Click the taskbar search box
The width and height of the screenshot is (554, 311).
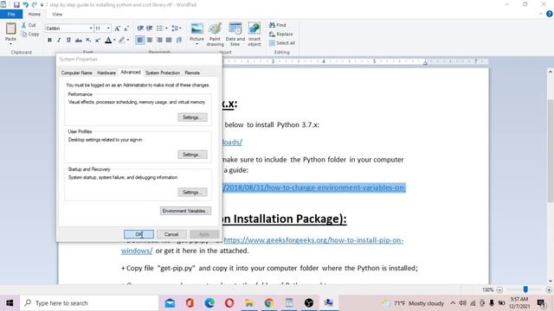click(89, 303)
